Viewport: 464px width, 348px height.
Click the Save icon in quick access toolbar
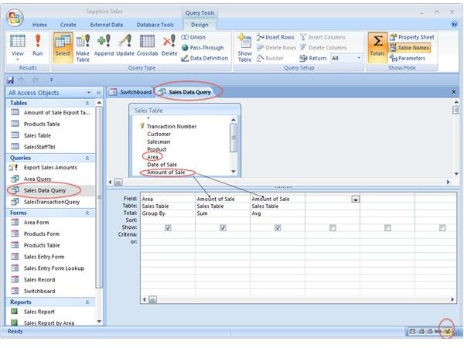tap(11, 80)
